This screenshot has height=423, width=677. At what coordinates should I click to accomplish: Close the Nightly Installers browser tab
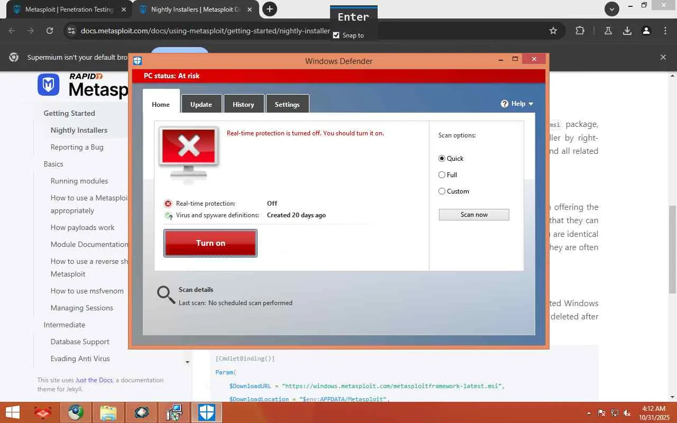(250, 10)
